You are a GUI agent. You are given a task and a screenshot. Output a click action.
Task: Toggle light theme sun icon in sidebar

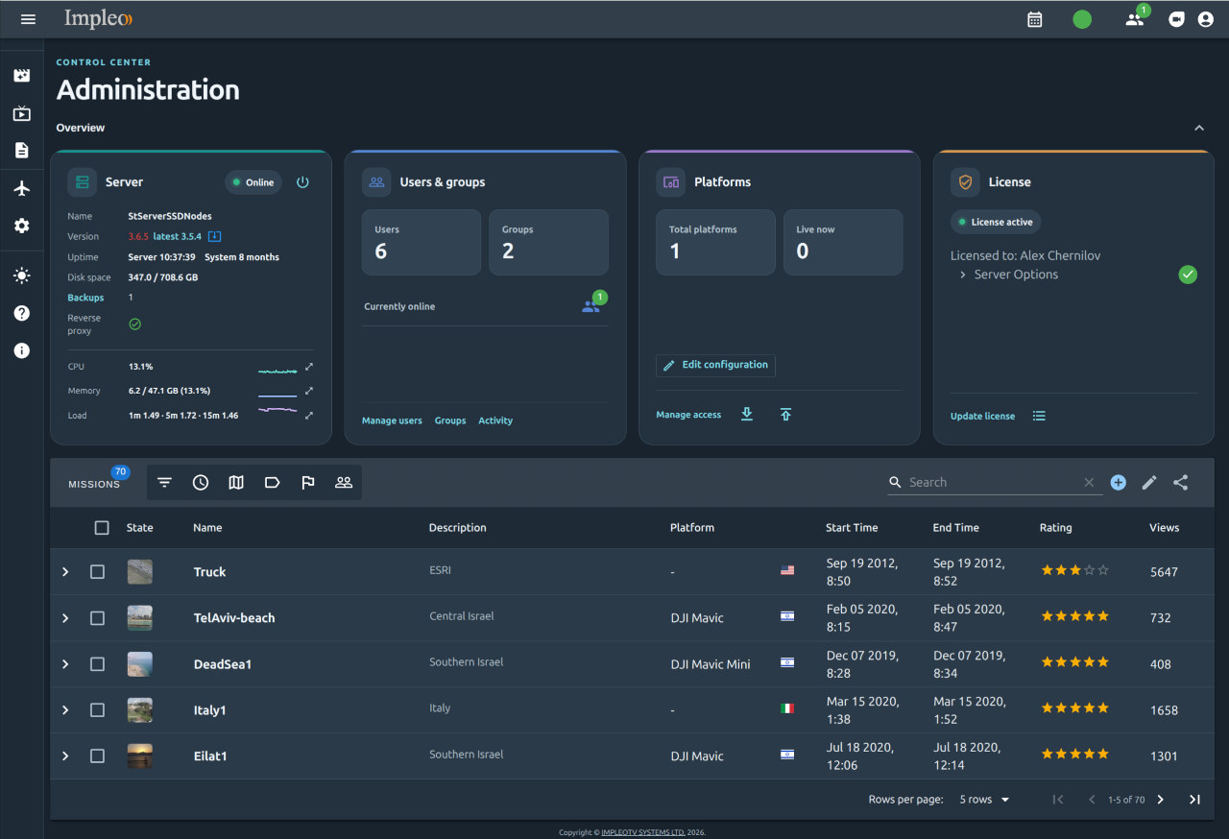[x=21, y=276]
